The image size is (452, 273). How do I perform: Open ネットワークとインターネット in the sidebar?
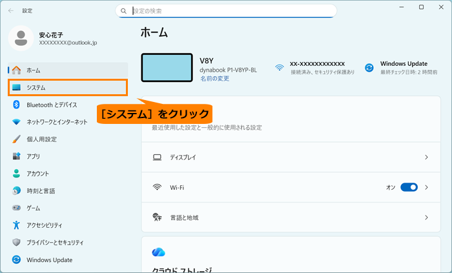point(68,122)
